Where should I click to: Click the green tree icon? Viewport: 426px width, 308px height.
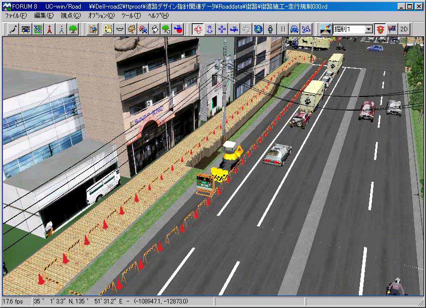point(73,29)
